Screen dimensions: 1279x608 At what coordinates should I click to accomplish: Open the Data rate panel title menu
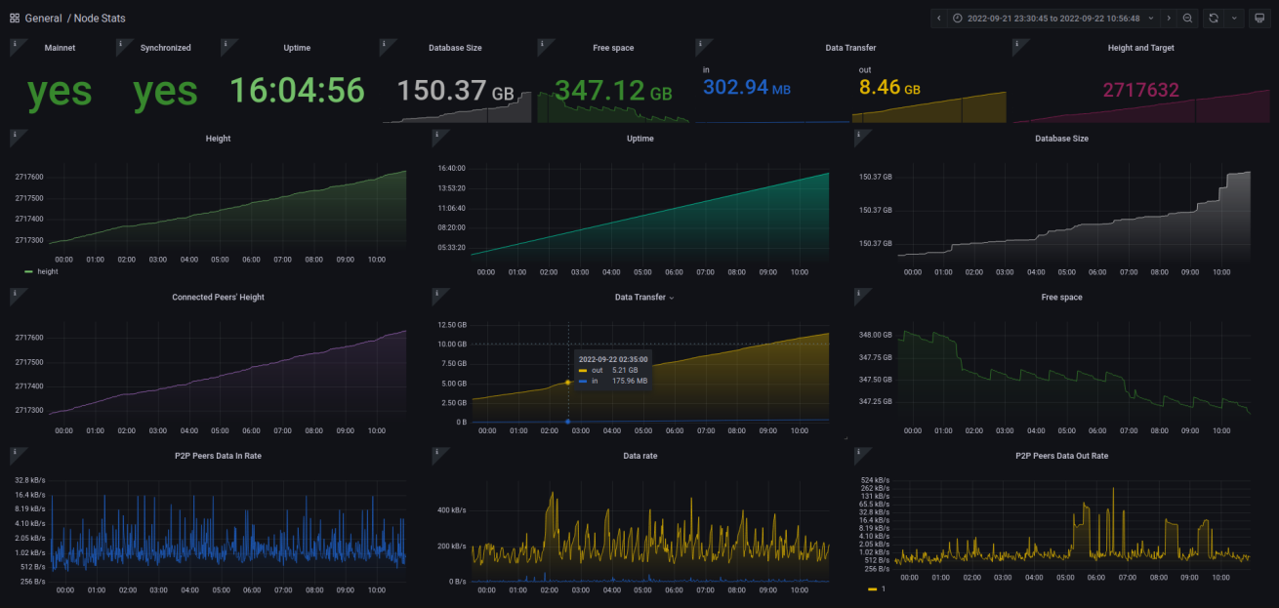click(x=639, y=456)
